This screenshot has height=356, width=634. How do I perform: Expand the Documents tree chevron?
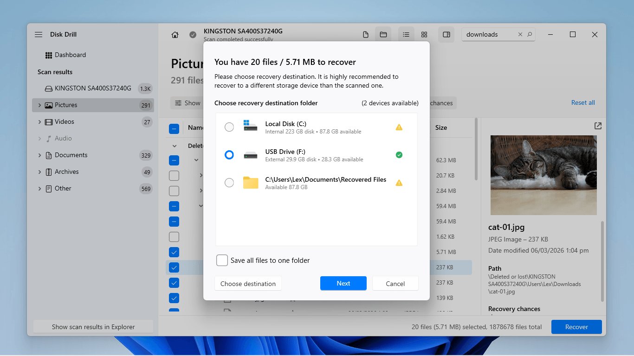click(x=39, y=155)
